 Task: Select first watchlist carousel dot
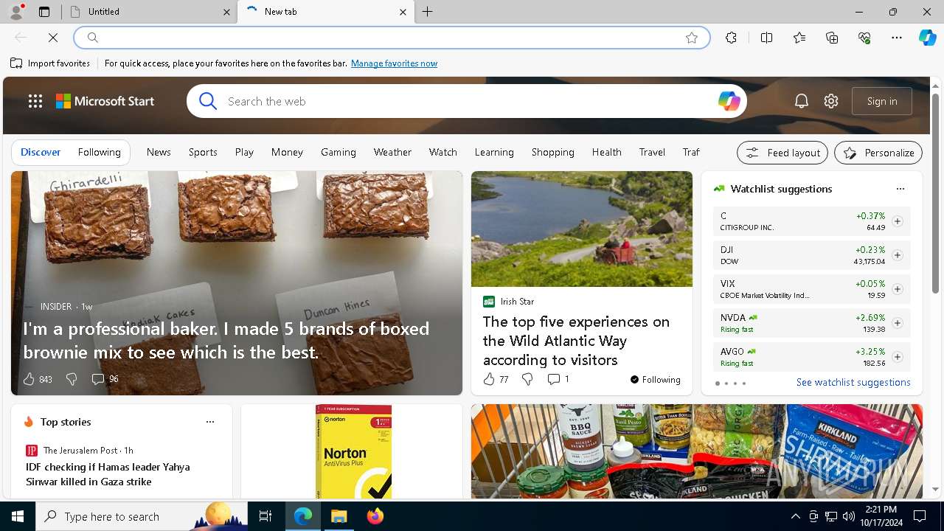(x=717, y=383)
